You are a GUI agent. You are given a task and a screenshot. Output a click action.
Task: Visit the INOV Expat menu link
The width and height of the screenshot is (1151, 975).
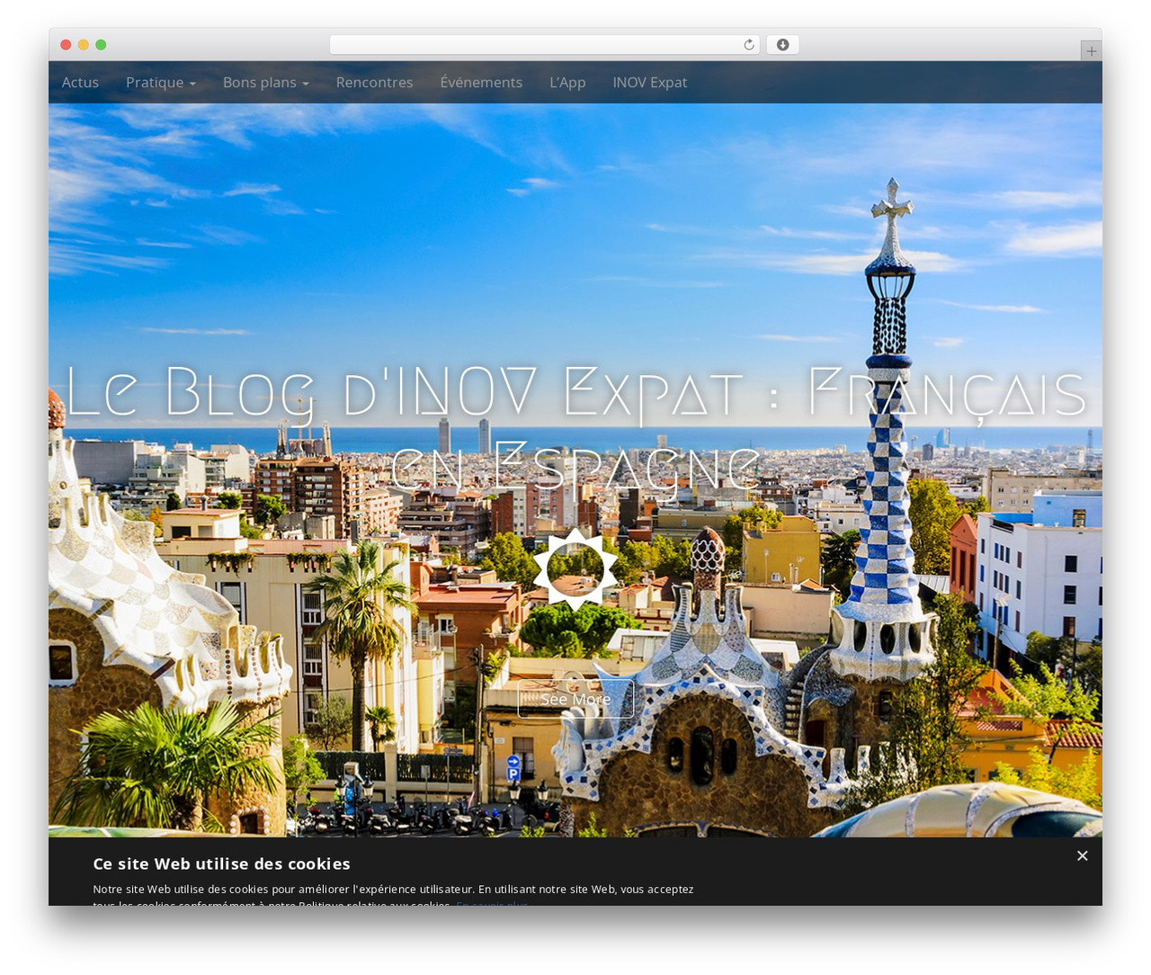(649, 82)
